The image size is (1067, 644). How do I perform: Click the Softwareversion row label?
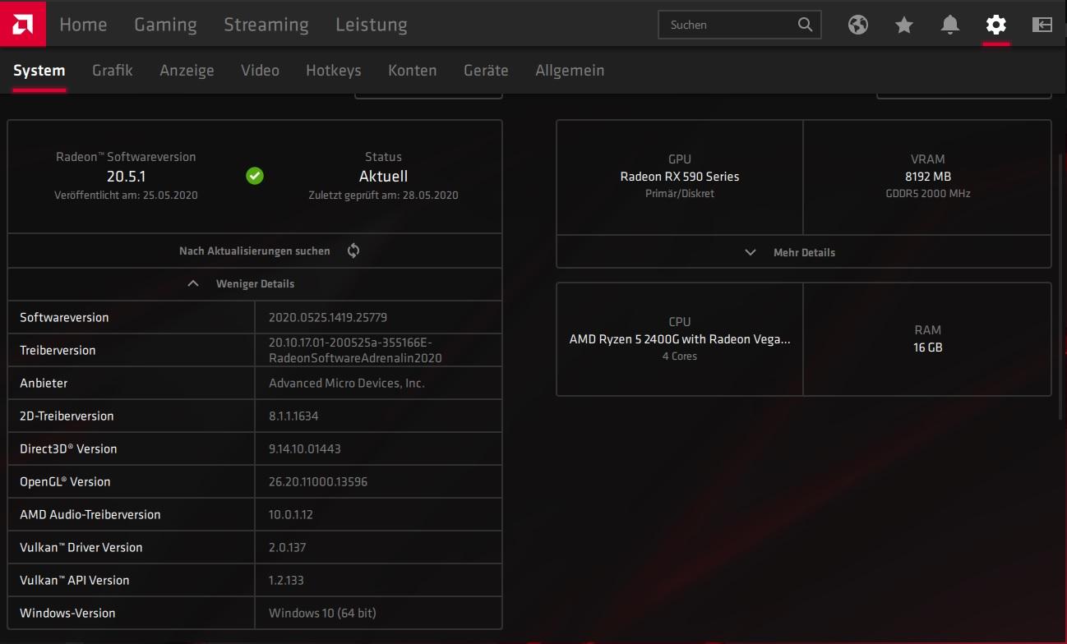pos(64,317)
